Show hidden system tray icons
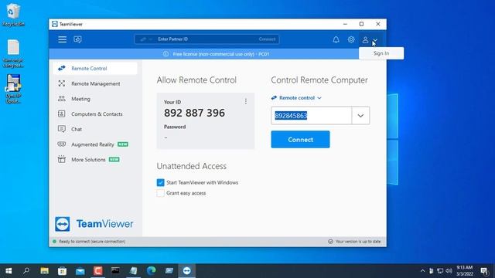Image resolution: width=495 pixels, height=278 pixels. click(x=422, y=271)
